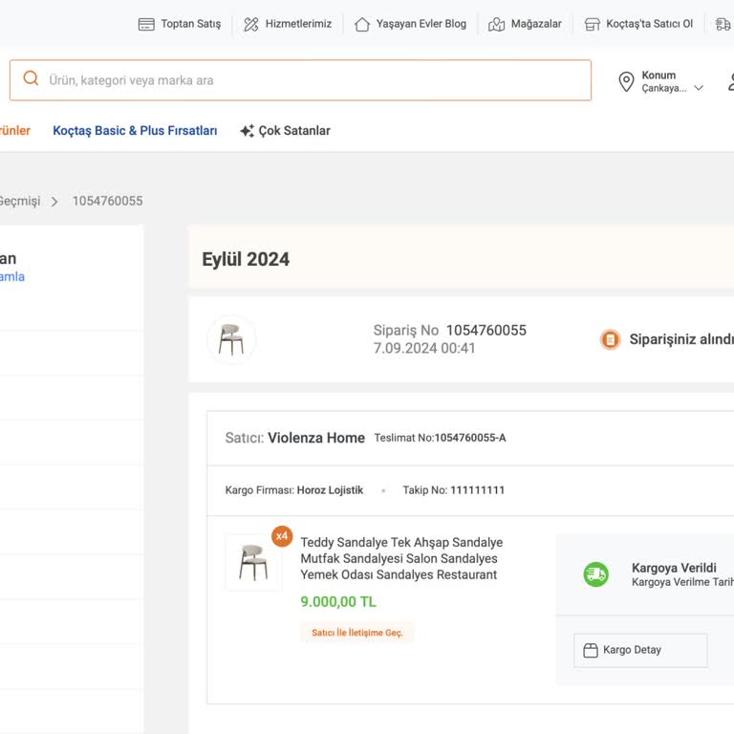The width and height of the screenshot is (734, 734).
Task: Click the location pin icon
Action: pos(626,81)
